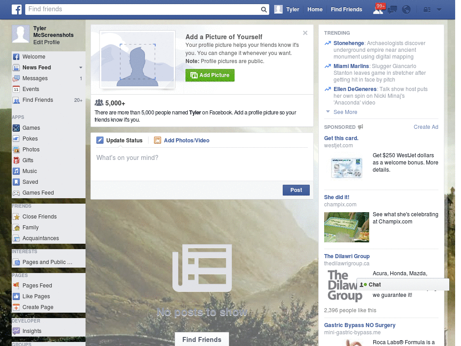Click the What's on your mind box
This screenshot has height=346, width=461.
[202, 164]
